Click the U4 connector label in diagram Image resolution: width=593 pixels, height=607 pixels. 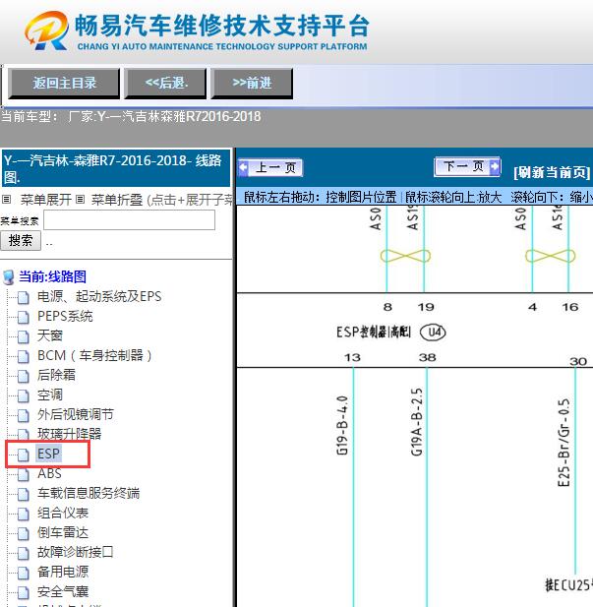pyautogui.click(x=433, y=333)
